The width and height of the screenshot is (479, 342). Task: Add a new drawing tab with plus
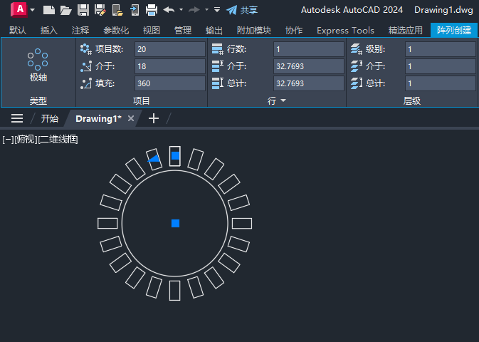point(153,118)
